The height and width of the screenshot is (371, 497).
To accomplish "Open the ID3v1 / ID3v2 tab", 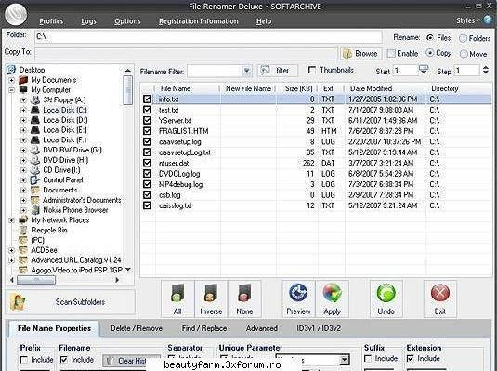I will click(x=319, y=328).
